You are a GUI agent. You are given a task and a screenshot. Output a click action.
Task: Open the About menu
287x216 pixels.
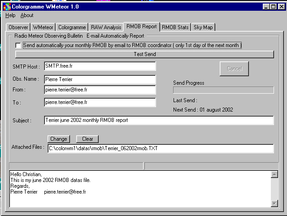pyautogui.click(x=27, y=15)
